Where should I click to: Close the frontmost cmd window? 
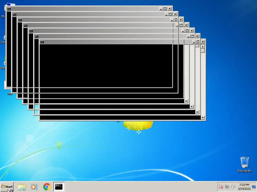coord(203,42)
